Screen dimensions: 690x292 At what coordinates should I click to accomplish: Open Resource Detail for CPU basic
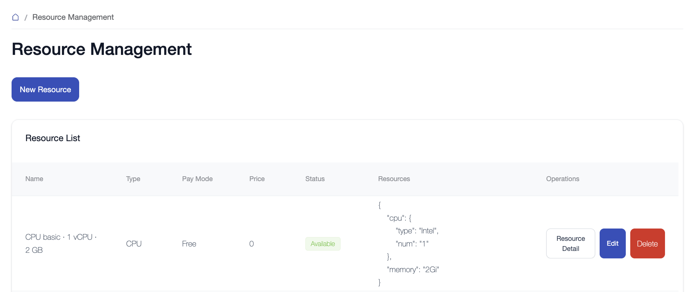pyautogui.click(x=570, y=243)
